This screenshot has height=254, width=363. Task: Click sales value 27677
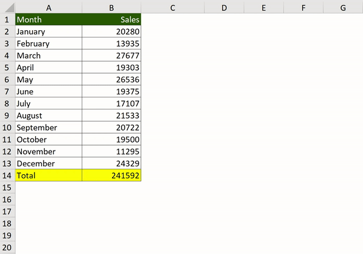point(111,56)
